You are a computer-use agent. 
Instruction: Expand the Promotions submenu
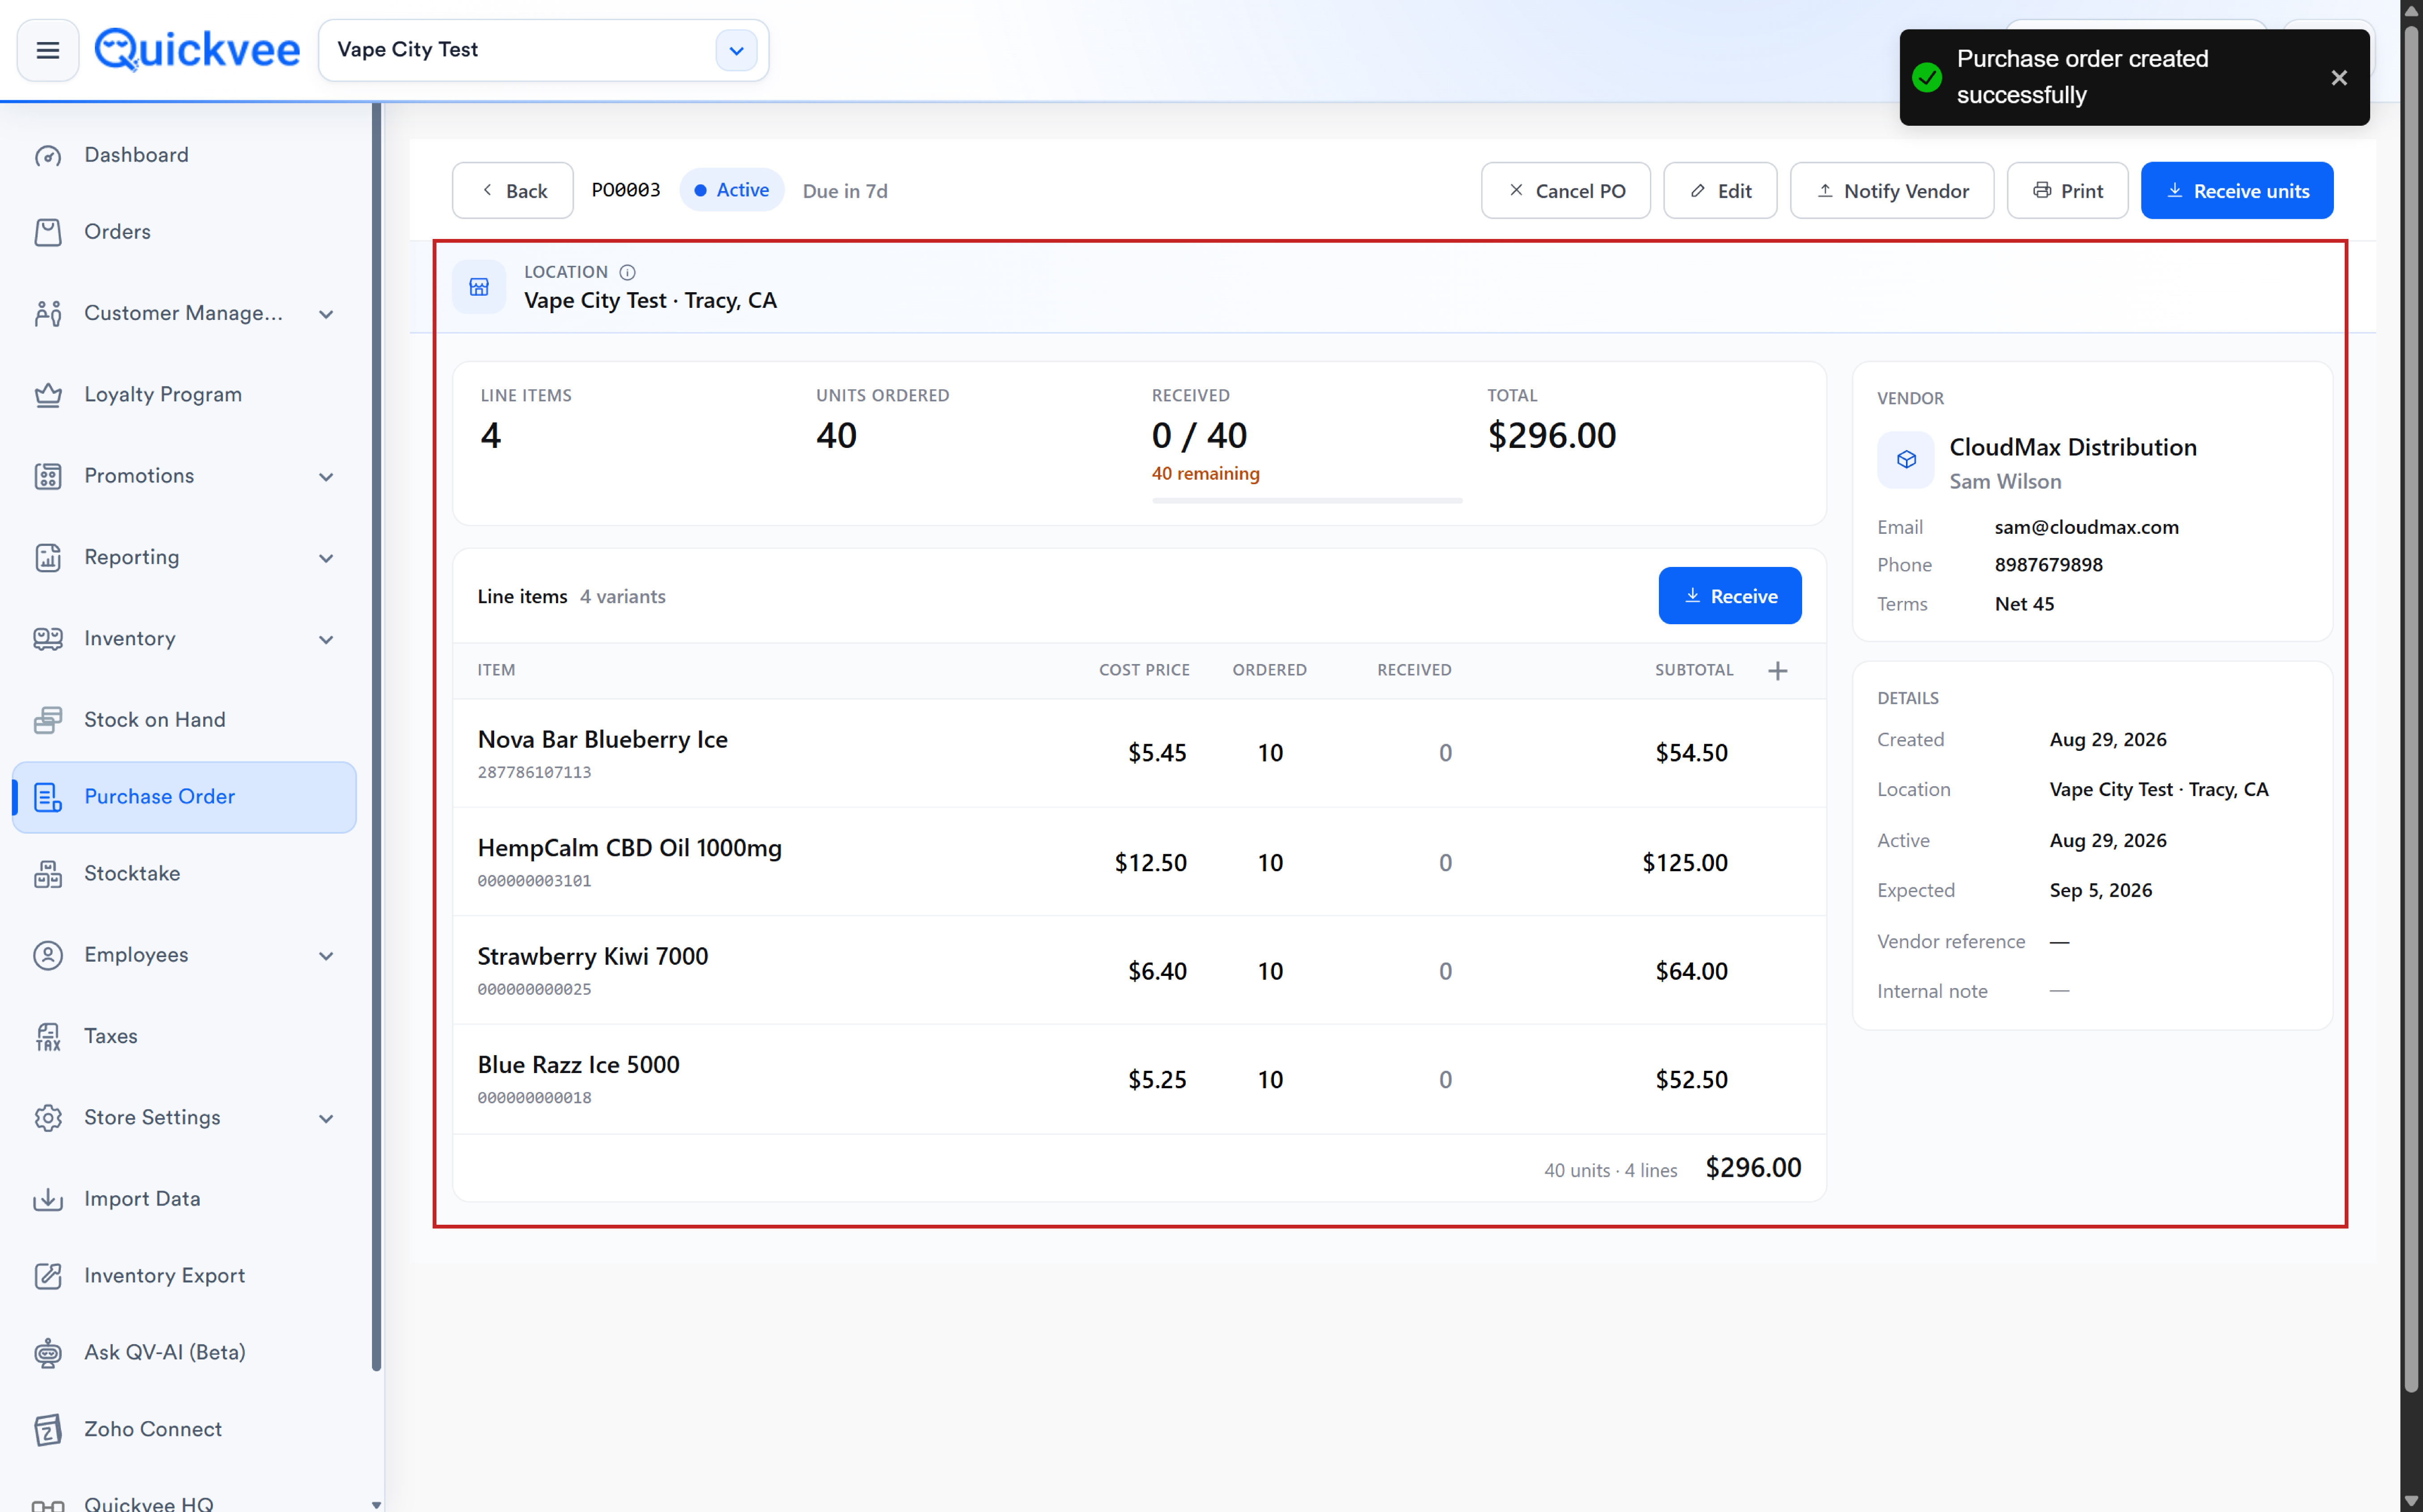coord(326,477)
